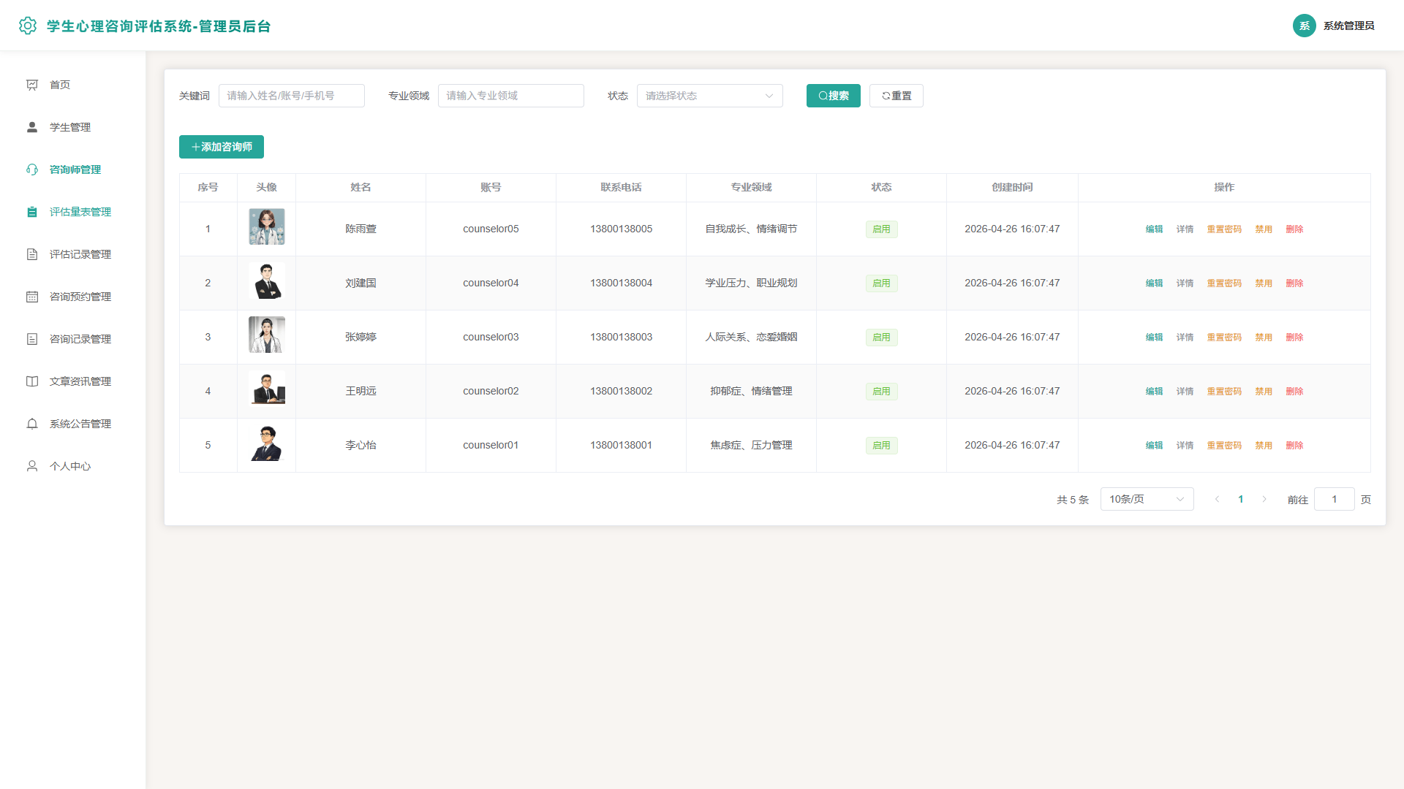Image resolution: width=1404 pixels, height=789 pixels.
Task: Click the 系统管理员 username in header
Action: point(1348,26)
